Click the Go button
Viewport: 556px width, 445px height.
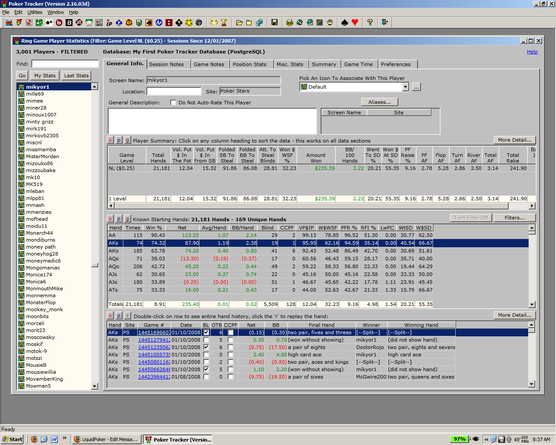click(22, 76)
